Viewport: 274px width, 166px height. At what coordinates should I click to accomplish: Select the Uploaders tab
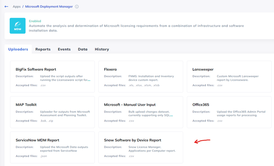[18, 49]
